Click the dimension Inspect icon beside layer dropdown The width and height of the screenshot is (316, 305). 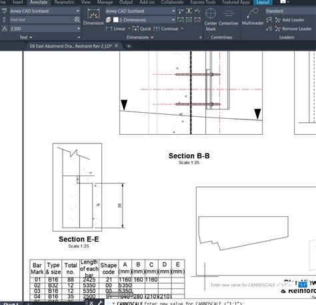tap(181, 20)
